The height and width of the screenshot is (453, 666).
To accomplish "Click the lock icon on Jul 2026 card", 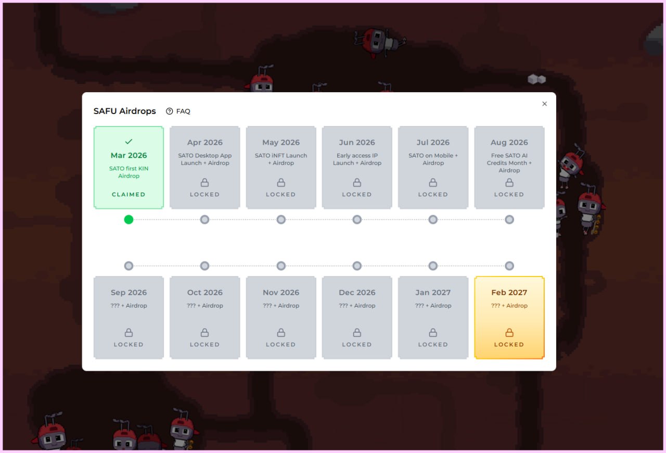I will pos(433,183).
